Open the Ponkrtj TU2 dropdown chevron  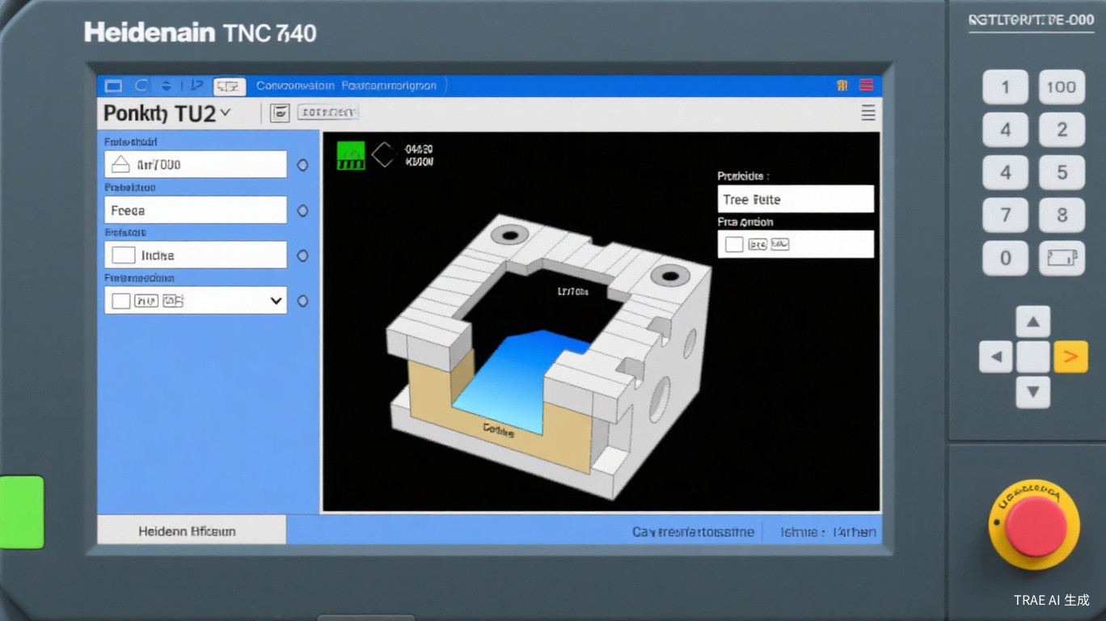point(225,112)
